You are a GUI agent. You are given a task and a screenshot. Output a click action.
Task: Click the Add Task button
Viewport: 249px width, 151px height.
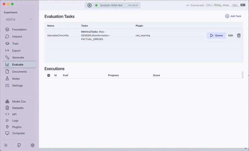tap(233, 16)
